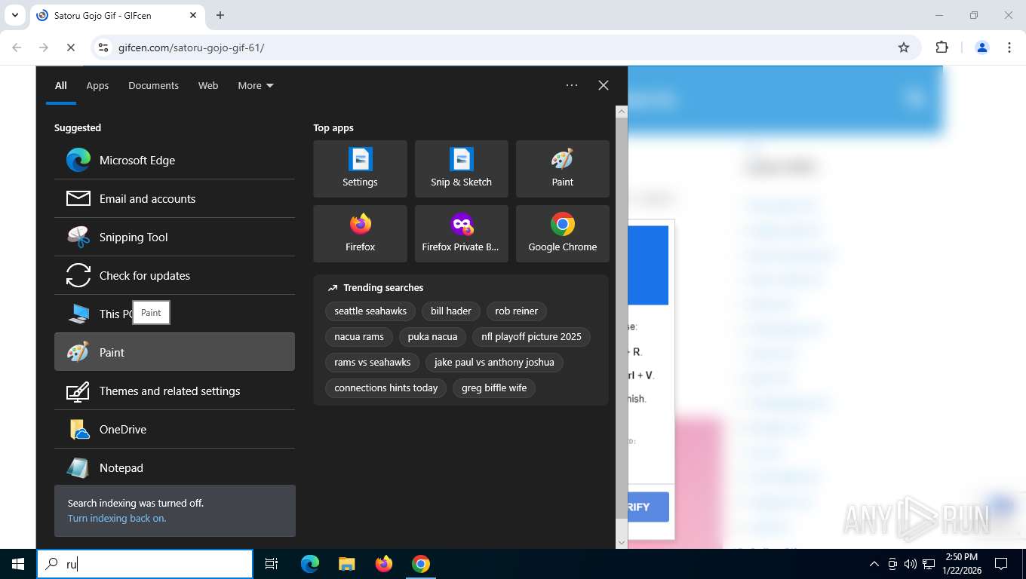Open Firefox Private Browsing tile
The height and width of the screenshot is (579, 1026).
461,234
